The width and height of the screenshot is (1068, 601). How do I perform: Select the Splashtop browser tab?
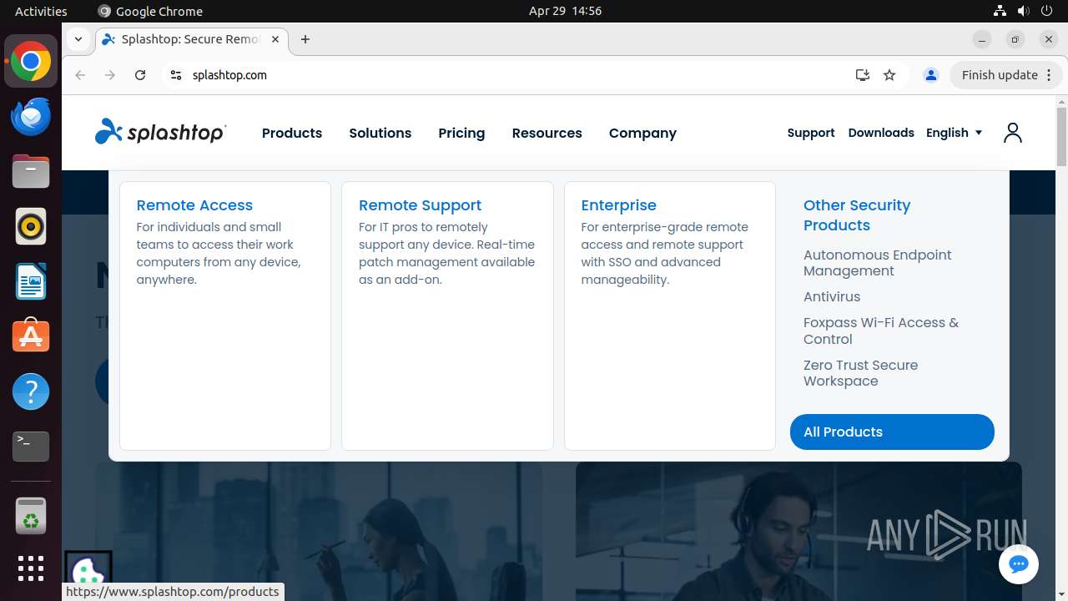click(192, 39)
